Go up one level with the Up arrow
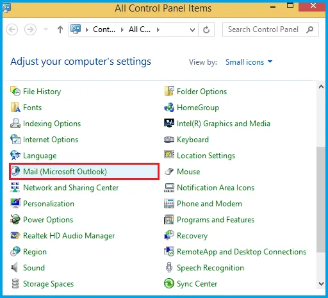Viewport: 328px width, 298px height. [x=60, y=29]
